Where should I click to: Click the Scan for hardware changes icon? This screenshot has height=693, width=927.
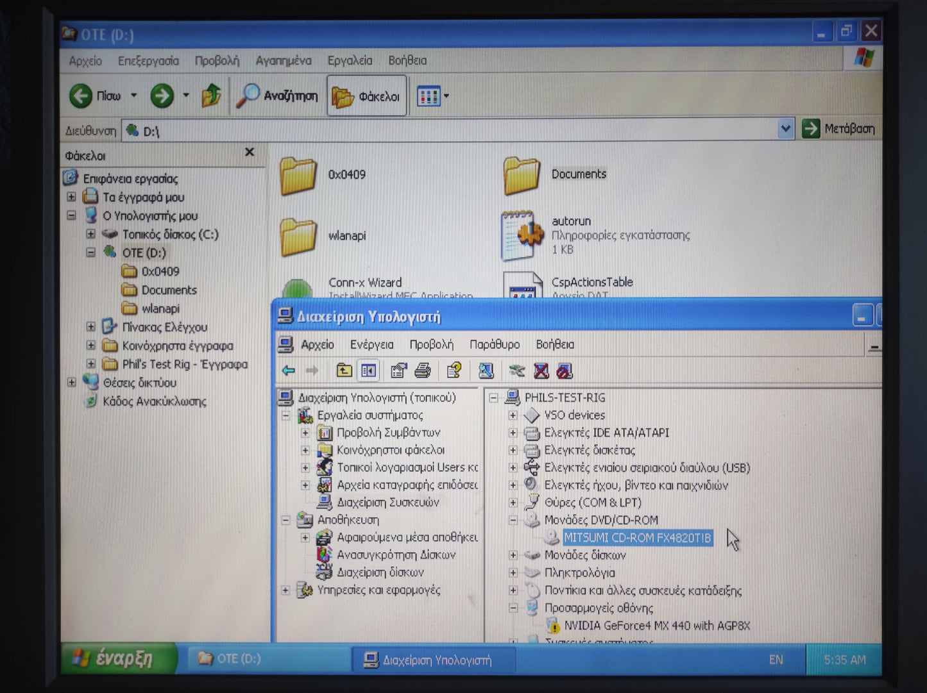(x=486, y=371)
